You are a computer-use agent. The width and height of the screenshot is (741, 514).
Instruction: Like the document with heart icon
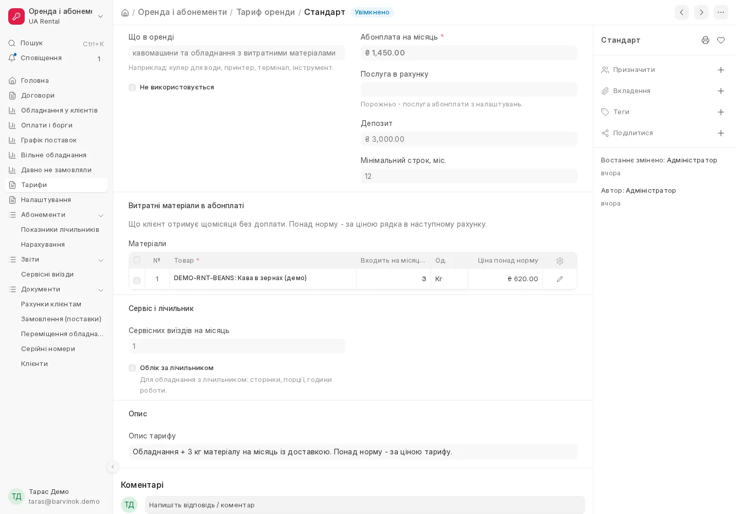[721, 40]
